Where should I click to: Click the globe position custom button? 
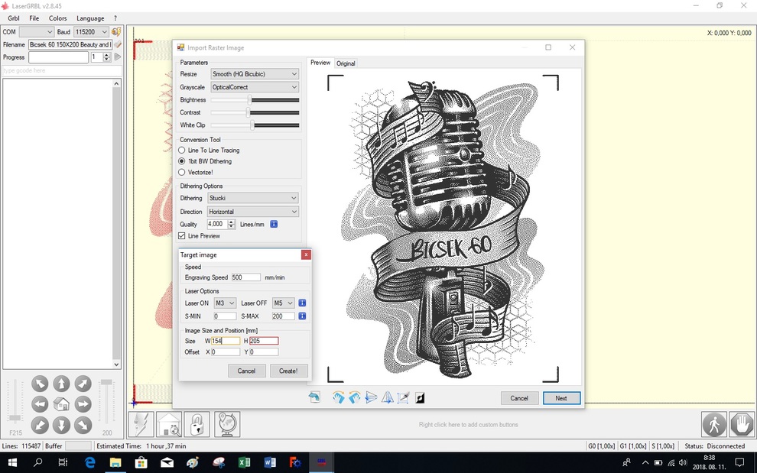[227, 424]
